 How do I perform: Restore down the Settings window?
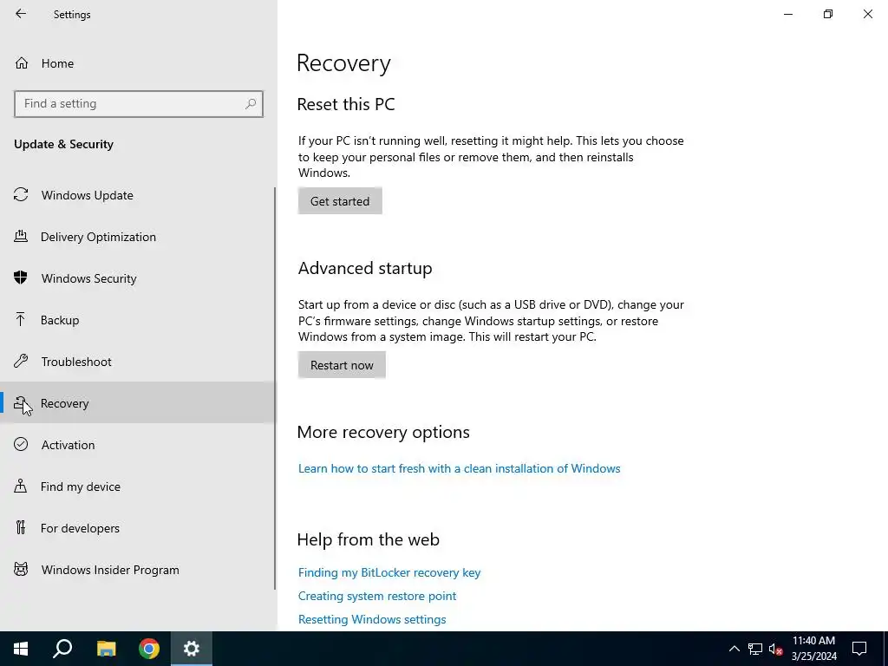pyautogui.click(x=828, y=14)
